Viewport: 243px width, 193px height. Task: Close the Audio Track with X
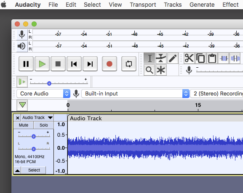tap(18, 118)
